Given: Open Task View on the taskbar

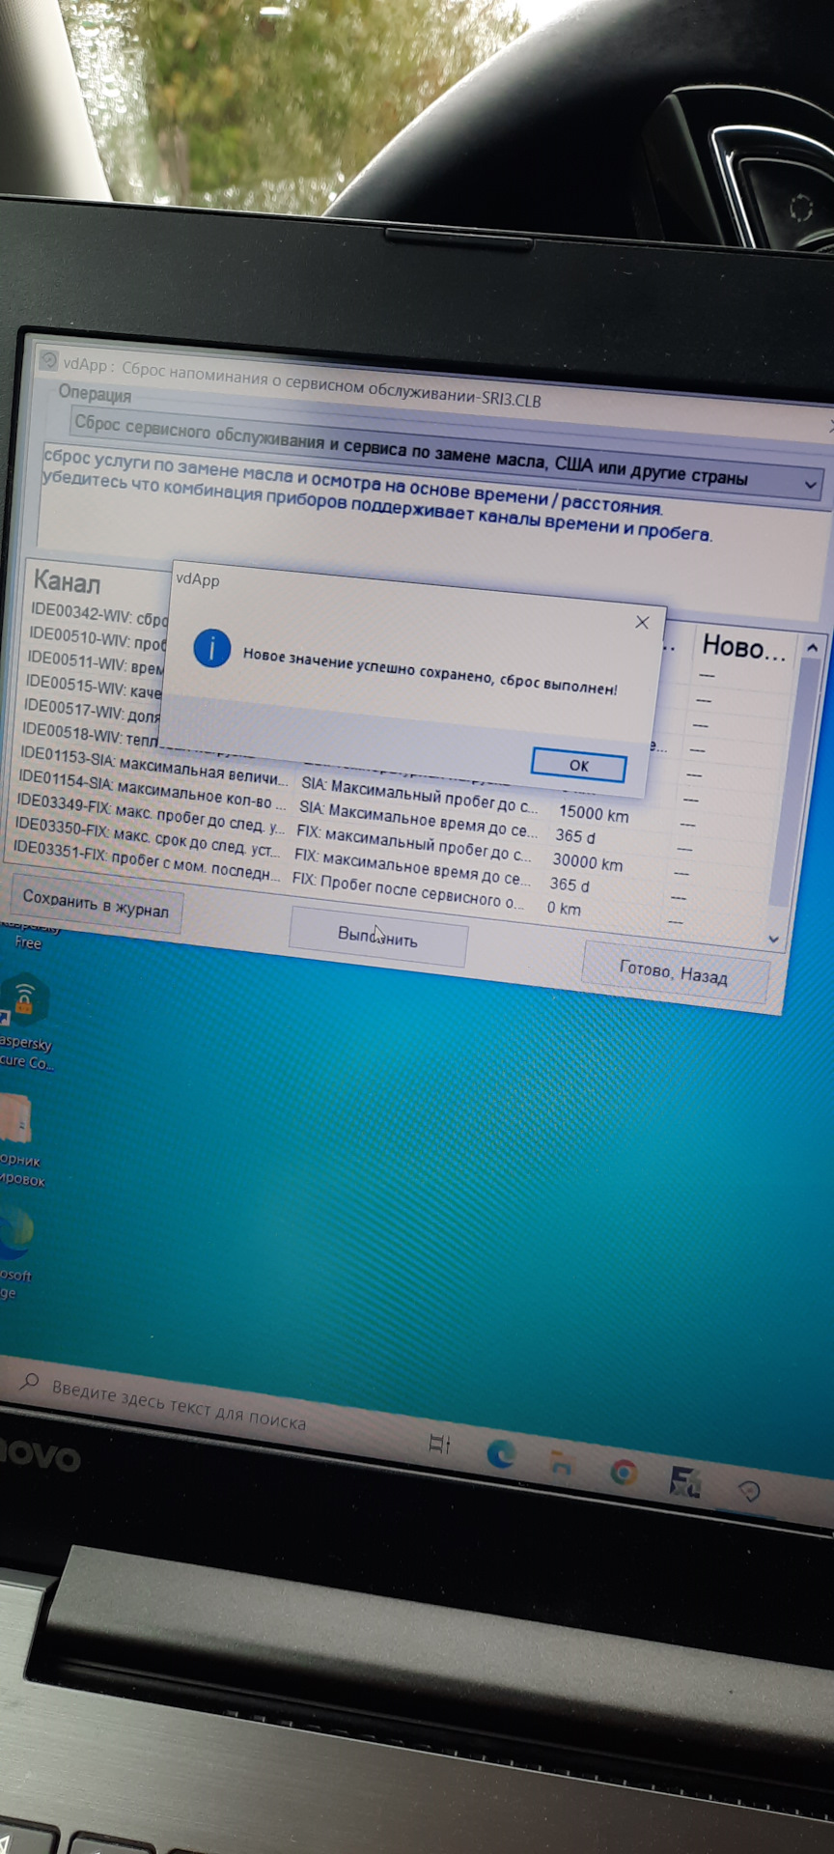Looking at the screenshot, I should tap(439, 1444).
